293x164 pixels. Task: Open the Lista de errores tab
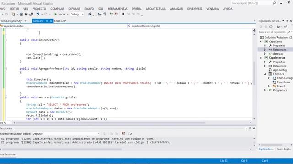(8, 154)
